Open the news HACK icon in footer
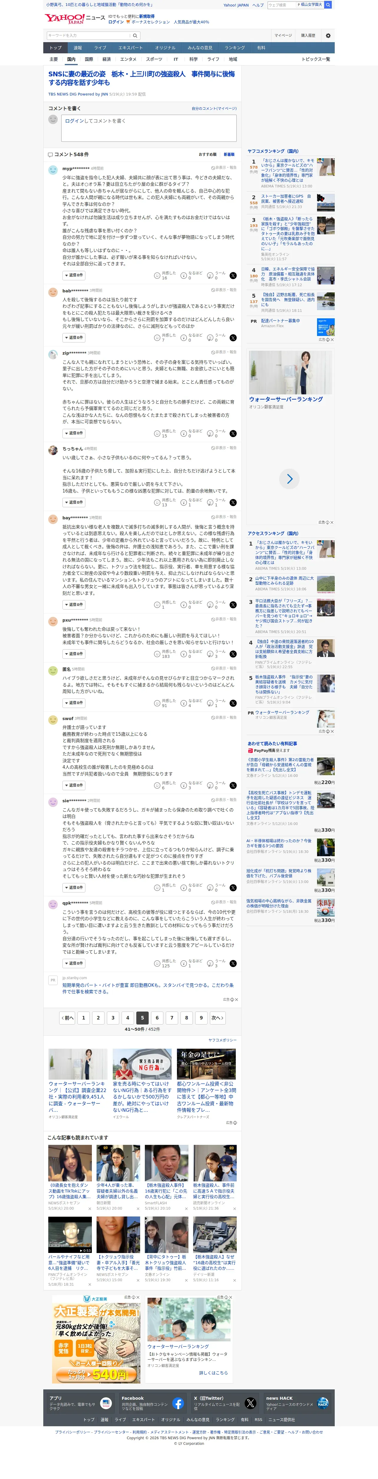Image resolution: width=378 pixels, height=1479 pixels. 323,1403
